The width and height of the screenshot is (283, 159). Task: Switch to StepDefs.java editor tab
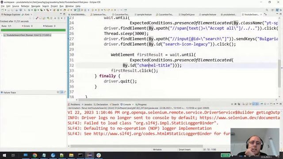187,15
